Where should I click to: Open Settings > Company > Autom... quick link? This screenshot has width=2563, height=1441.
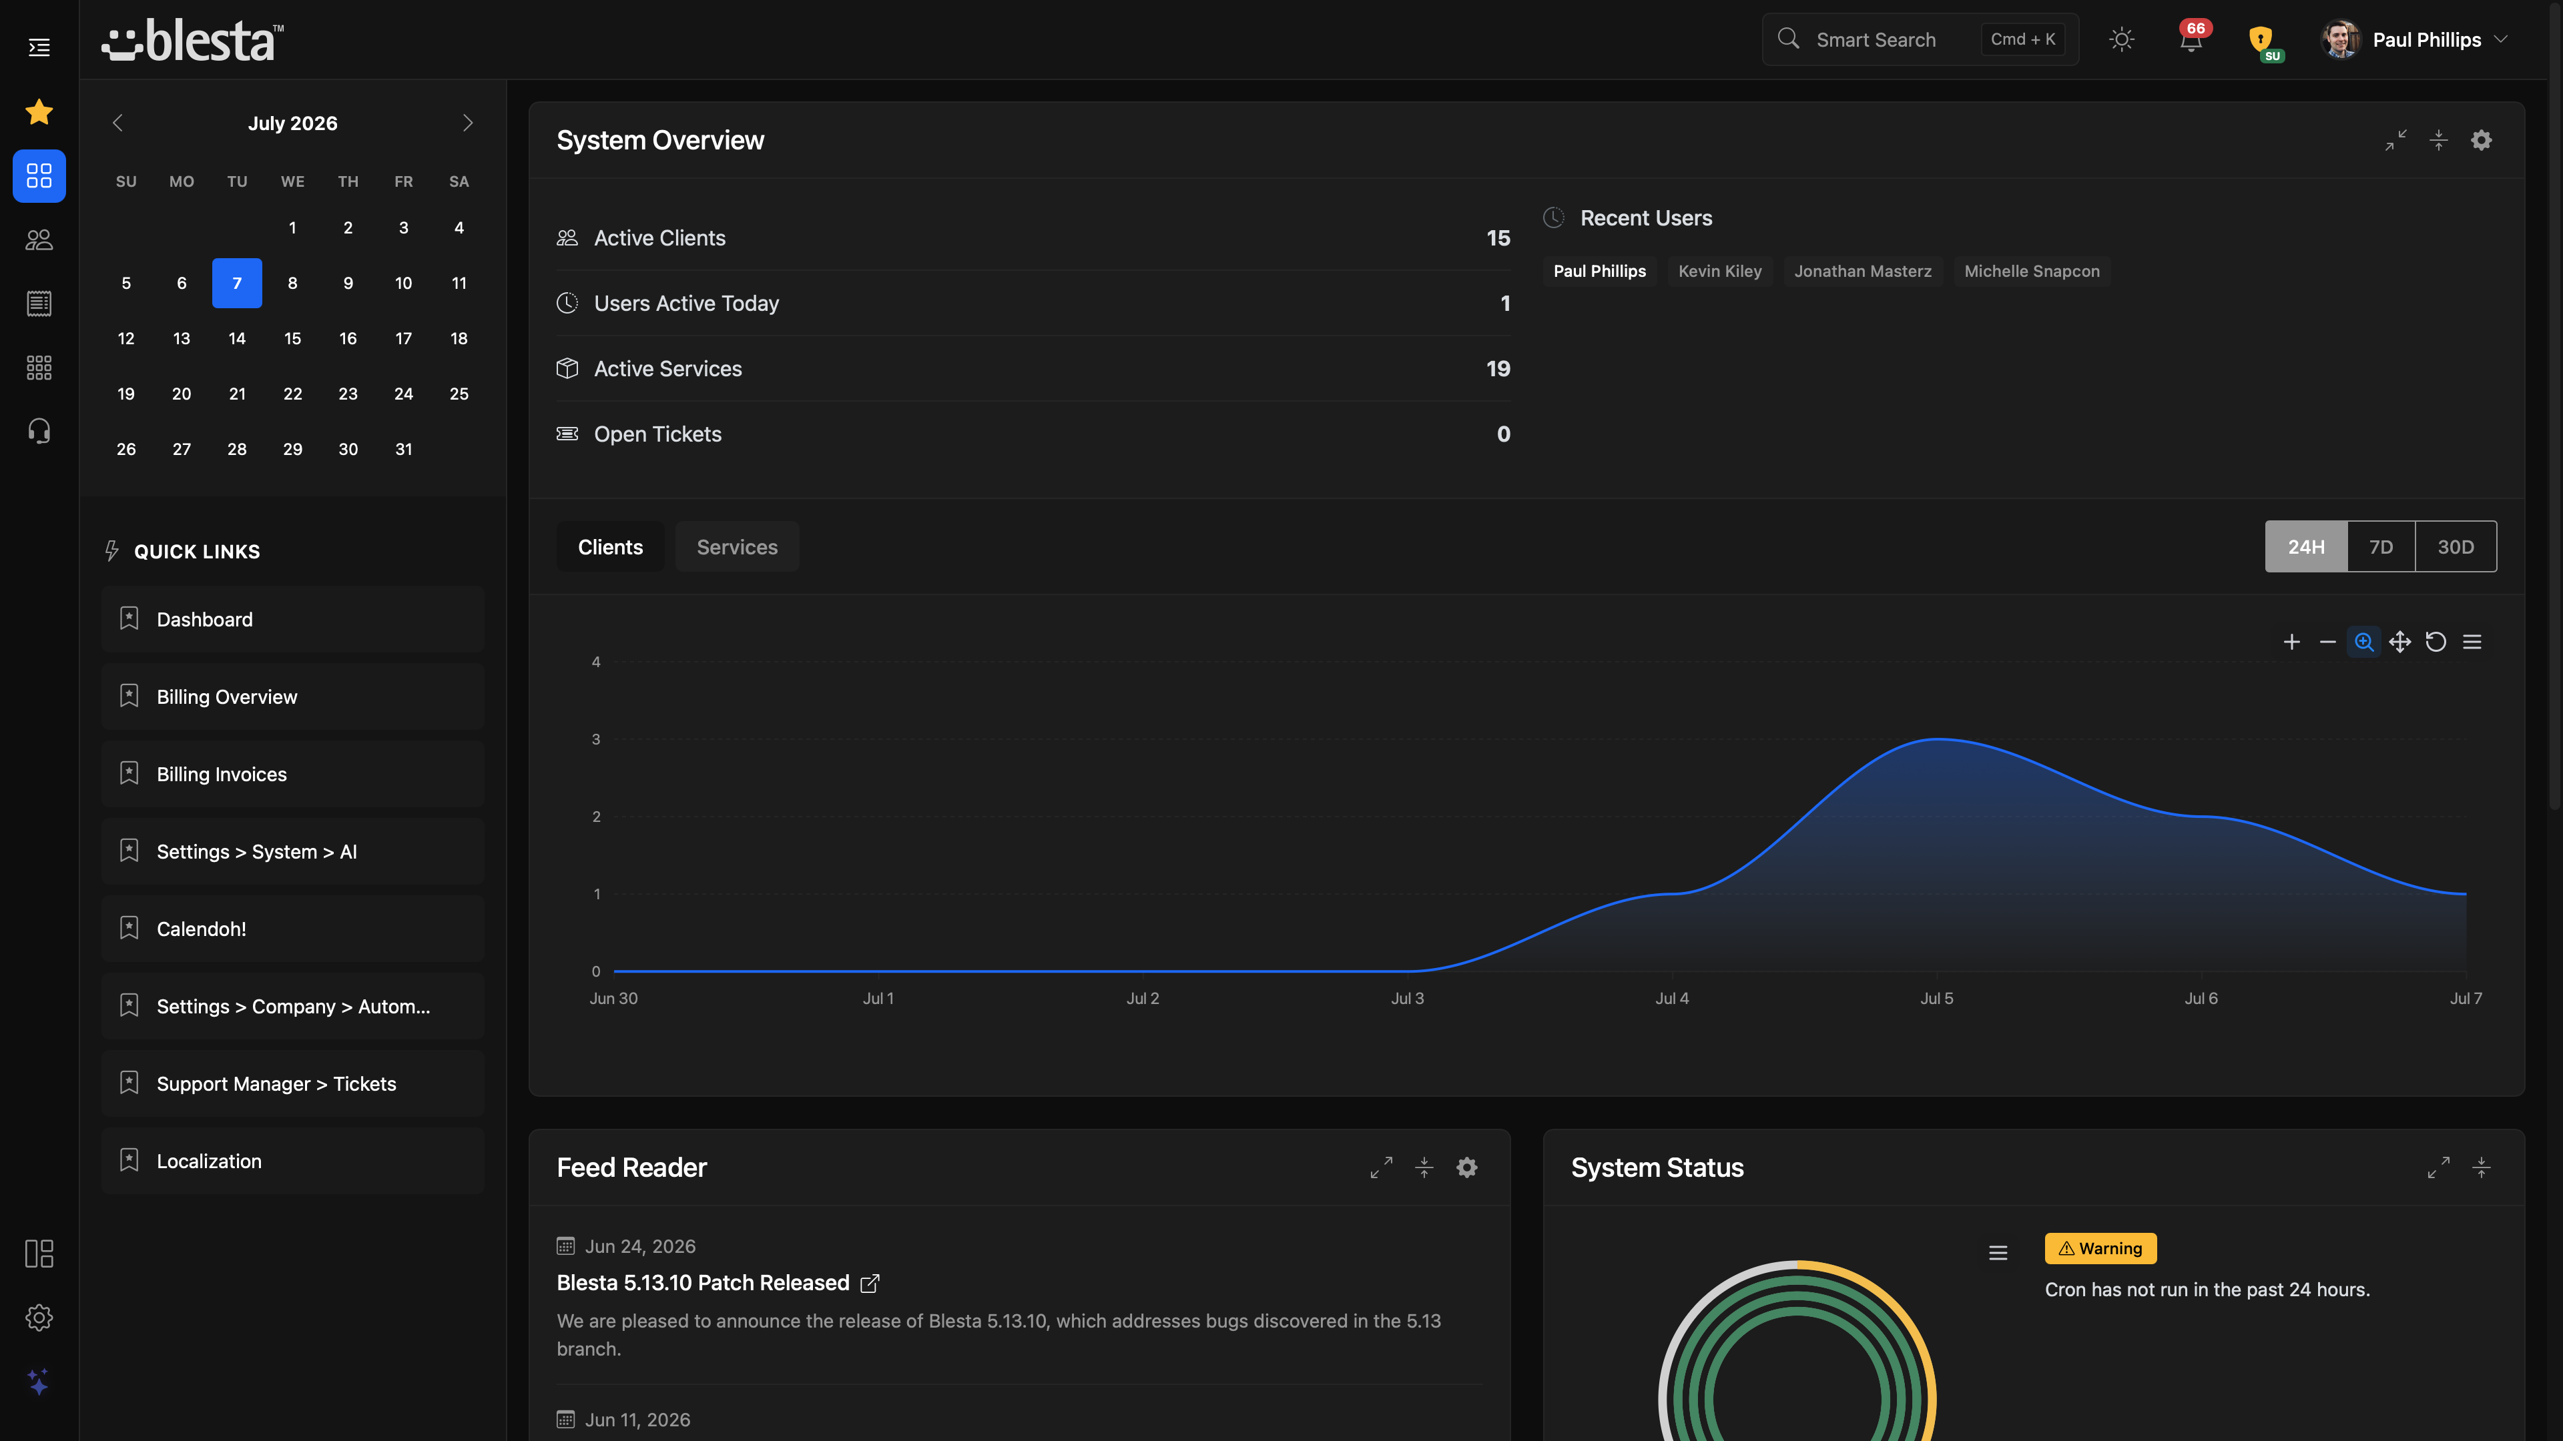292,1005
